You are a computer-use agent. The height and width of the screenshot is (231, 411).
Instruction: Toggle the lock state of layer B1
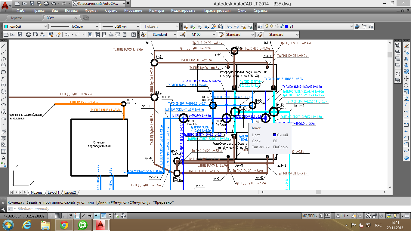click(x=282, y=26)
